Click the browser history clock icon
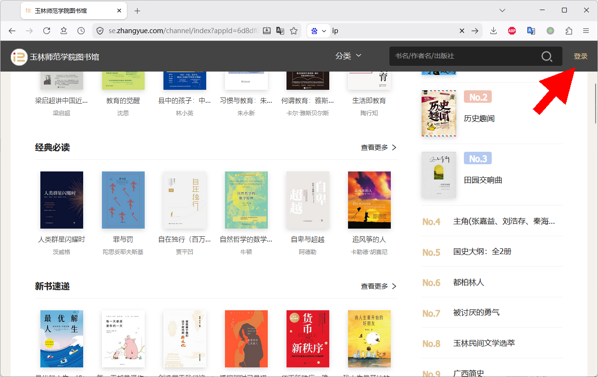 tap(81, 31)
